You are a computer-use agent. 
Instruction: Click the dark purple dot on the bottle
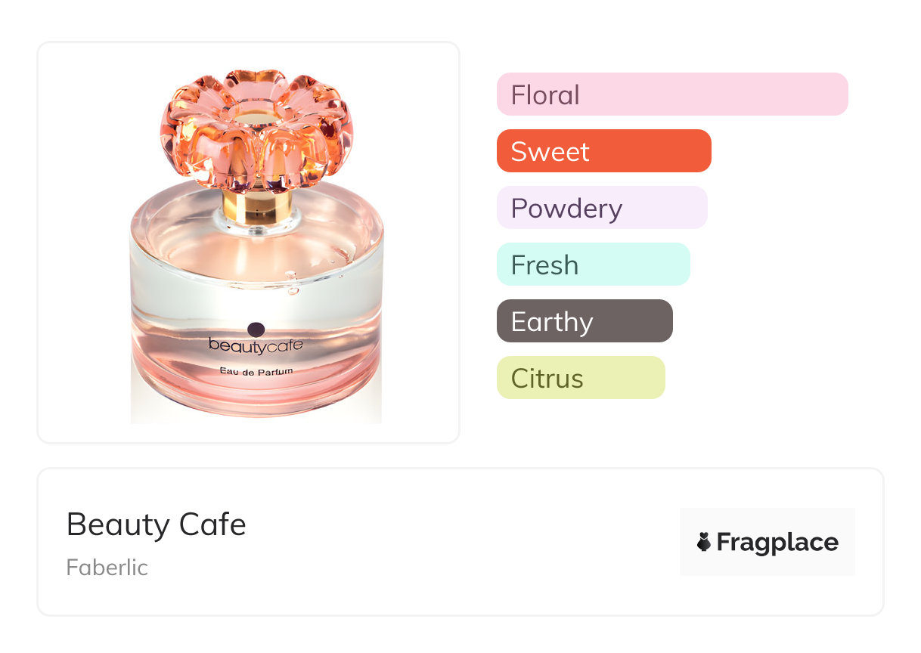point(256,330)
